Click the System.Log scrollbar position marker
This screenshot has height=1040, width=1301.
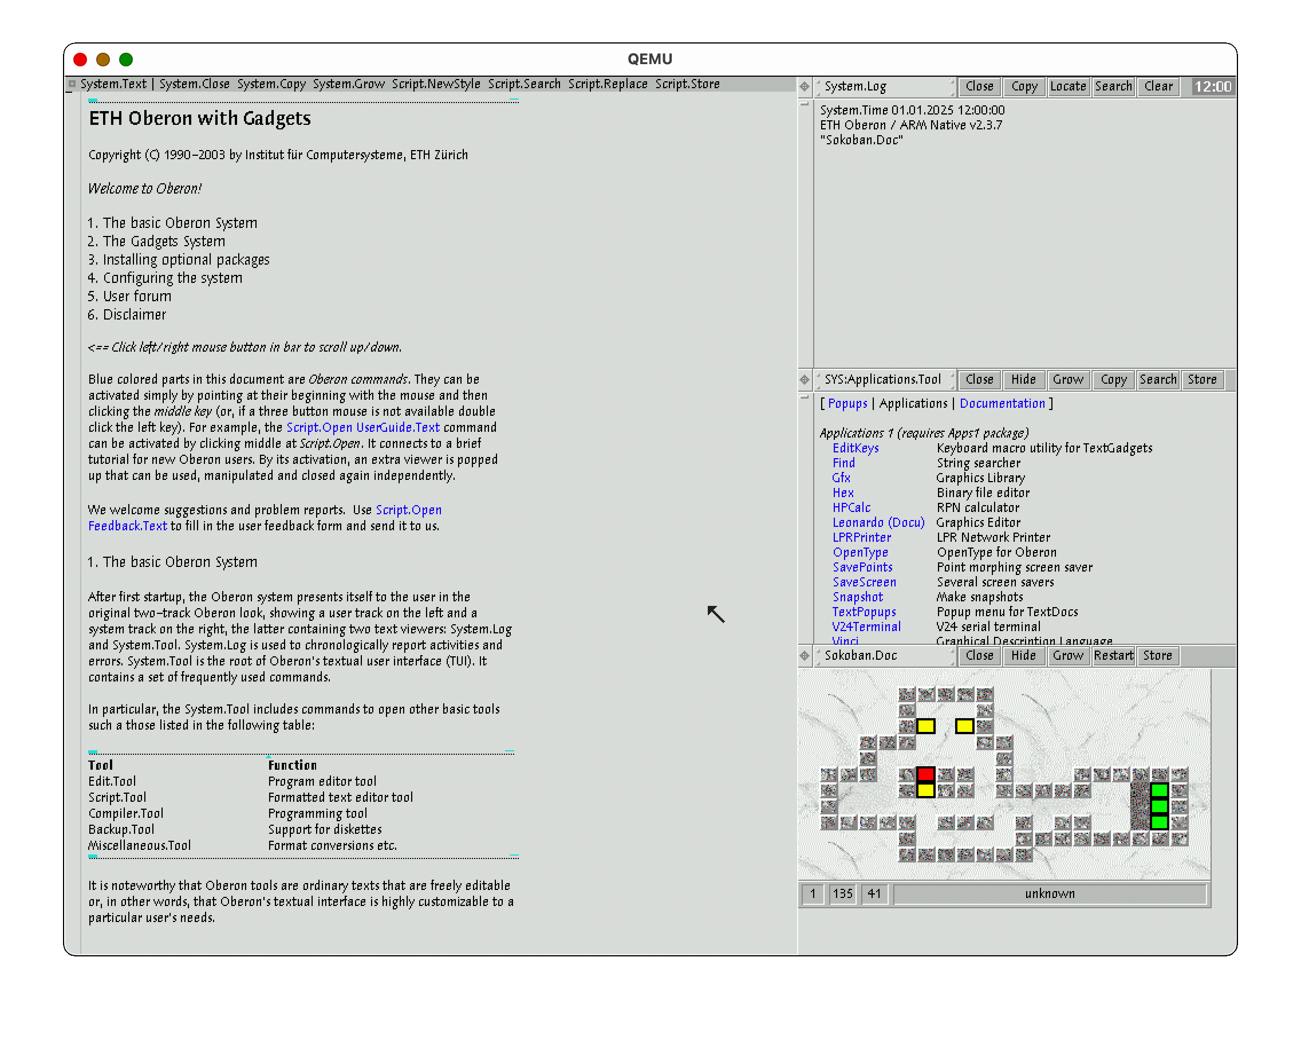[805, 104]
